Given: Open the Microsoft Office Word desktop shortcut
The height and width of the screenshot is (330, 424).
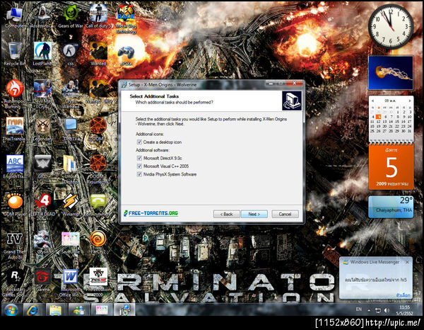Looking at the screenshot, I should coord(70,283).
